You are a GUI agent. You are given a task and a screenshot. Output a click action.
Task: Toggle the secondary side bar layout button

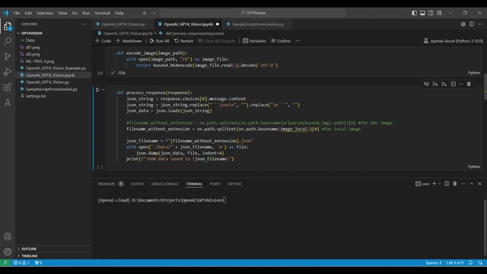[431, 13]
